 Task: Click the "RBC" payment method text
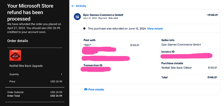(87, 45)
